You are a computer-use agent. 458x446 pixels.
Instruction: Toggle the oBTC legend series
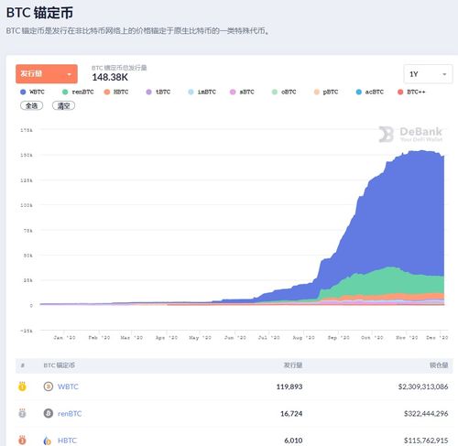pyautogui.click(x=284, y=92)
